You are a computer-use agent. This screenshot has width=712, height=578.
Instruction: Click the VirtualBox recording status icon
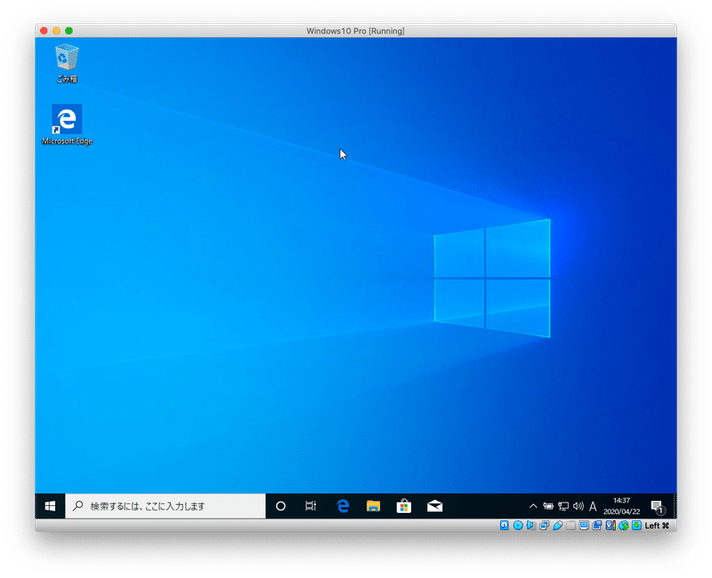pos(597,525)
